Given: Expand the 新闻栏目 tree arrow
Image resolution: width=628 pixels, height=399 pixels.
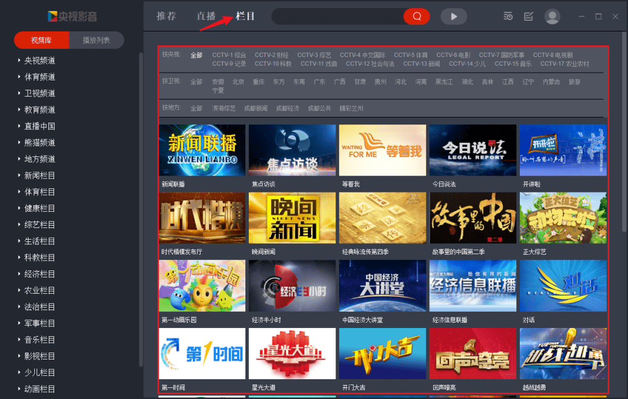Looking at the screenshot, I should (x=19, y=175).
